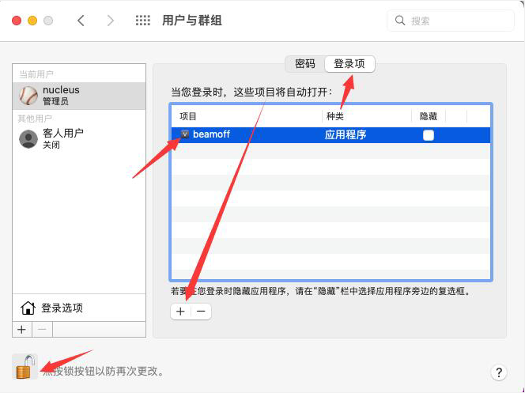
Task: Click the sidebar minus button to remove a user
Action: (42, 330)
